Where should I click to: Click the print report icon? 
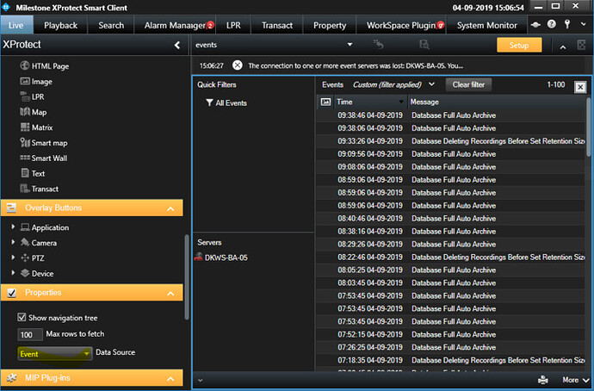point(543,379)
